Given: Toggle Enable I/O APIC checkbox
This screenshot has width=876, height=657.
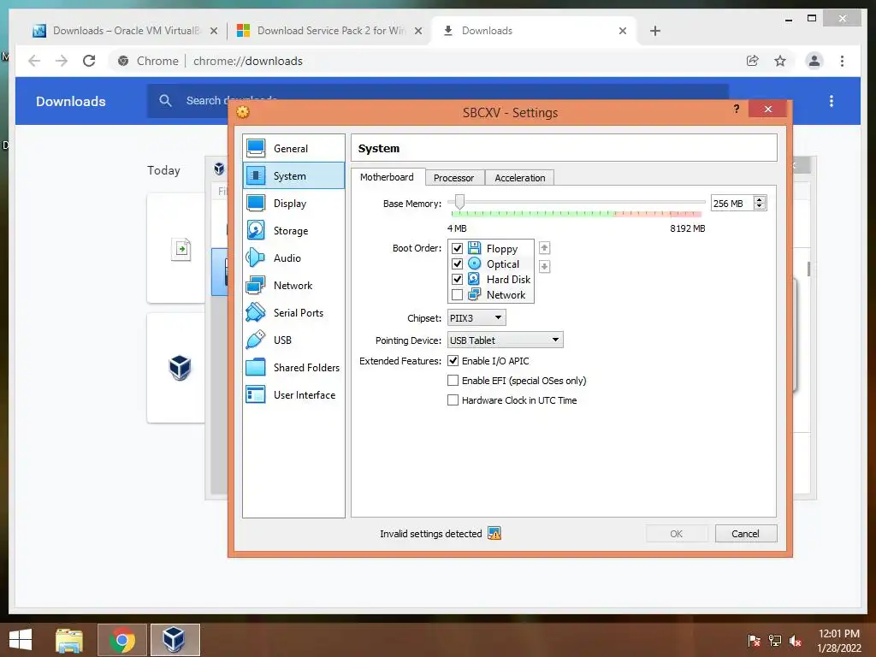Looking at the screenshot, I should tap(453, 361).
